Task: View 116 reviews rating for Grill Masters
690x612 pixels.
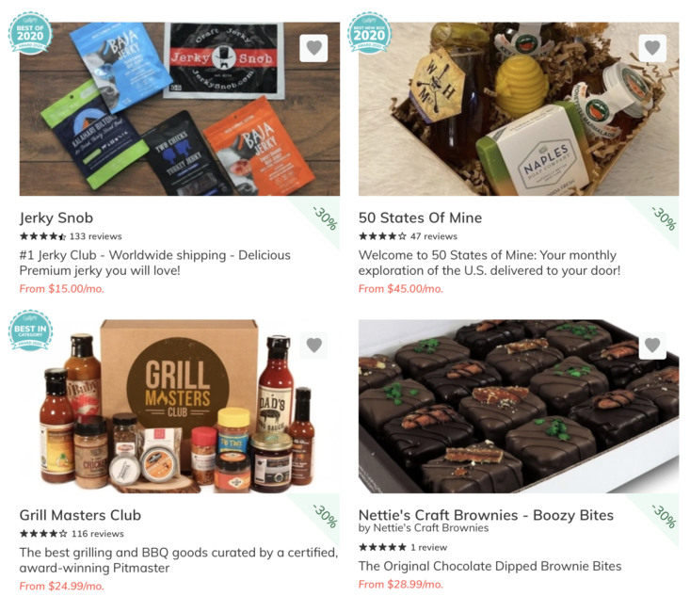Action: [x=72, y=534]
